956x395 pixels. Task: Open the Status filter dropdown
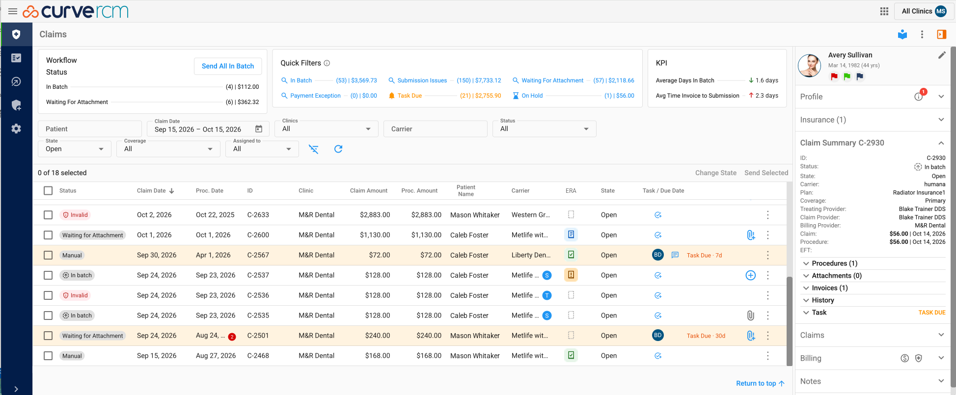[545, 129]
